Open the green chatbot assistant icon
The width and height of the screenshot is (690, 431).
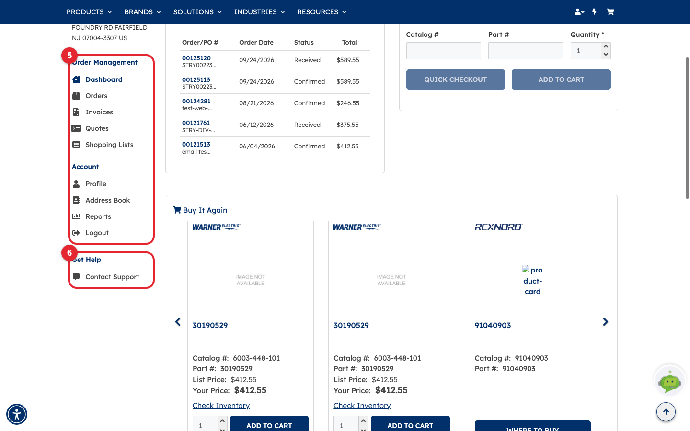pos(669,381)
